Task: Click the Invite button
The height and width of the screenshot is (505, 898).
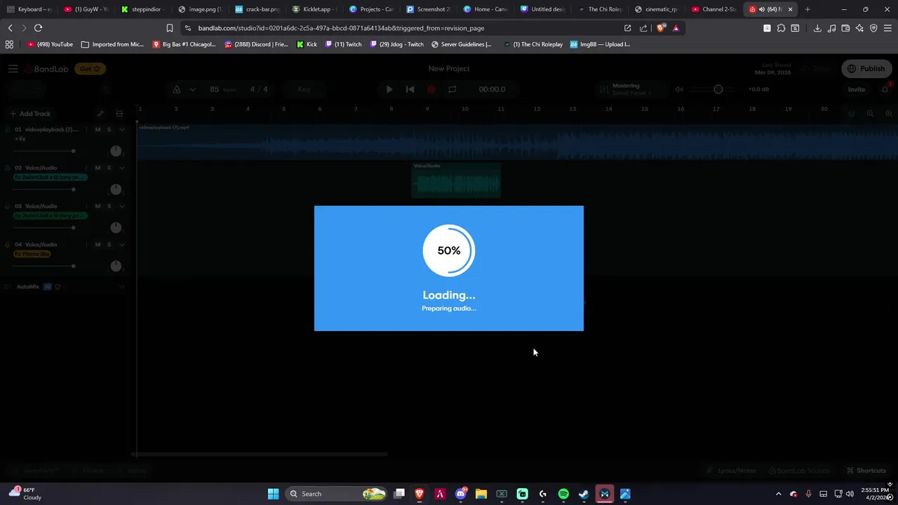Action: (857, 89)
